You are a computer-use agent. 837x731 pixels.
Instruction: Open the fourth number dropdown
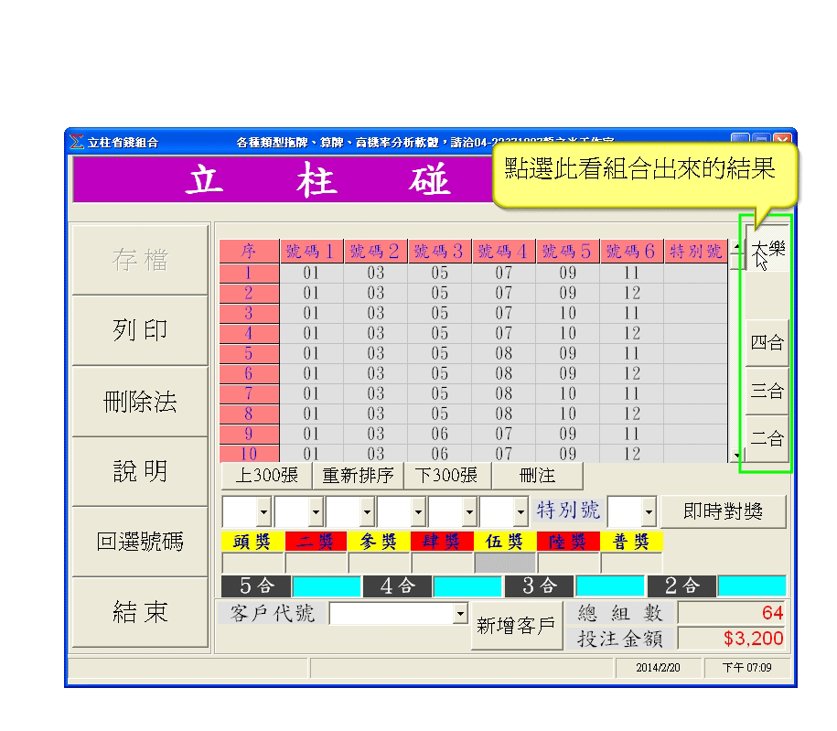(x=418, y=512)
